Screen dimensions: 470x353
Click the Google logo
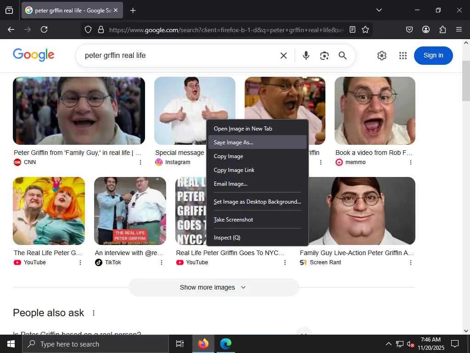pos(34,55)
